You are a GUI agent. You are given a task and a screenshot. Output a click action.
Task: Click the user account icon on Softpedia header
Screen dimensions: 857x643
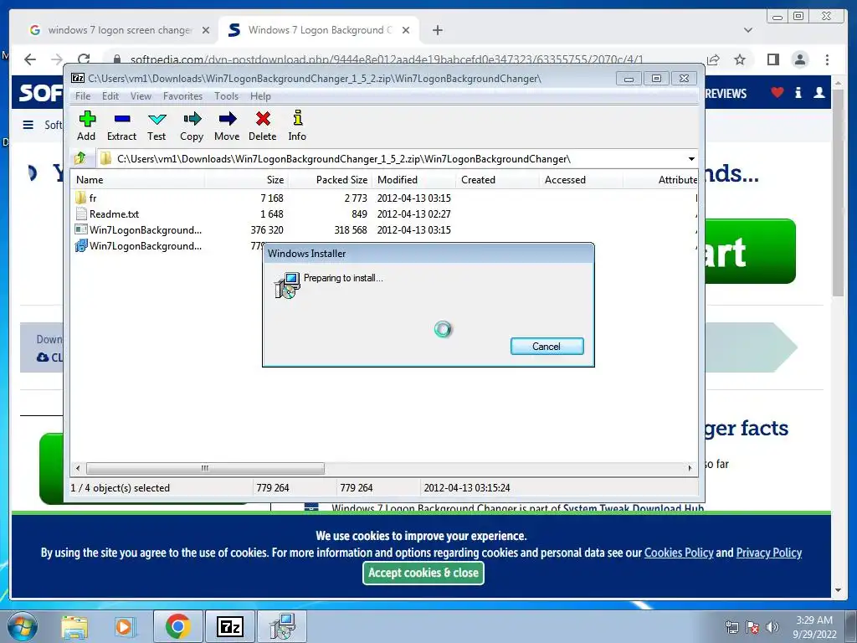(819, 92)
